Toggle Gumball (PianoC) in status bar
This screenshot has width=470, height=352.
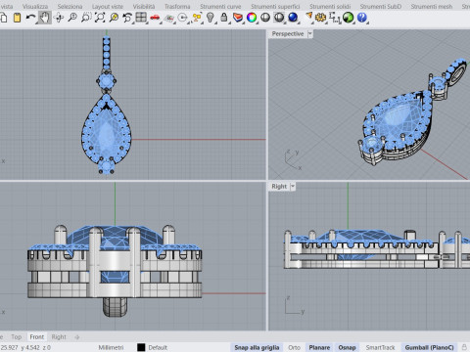click(x=429, y=347)
